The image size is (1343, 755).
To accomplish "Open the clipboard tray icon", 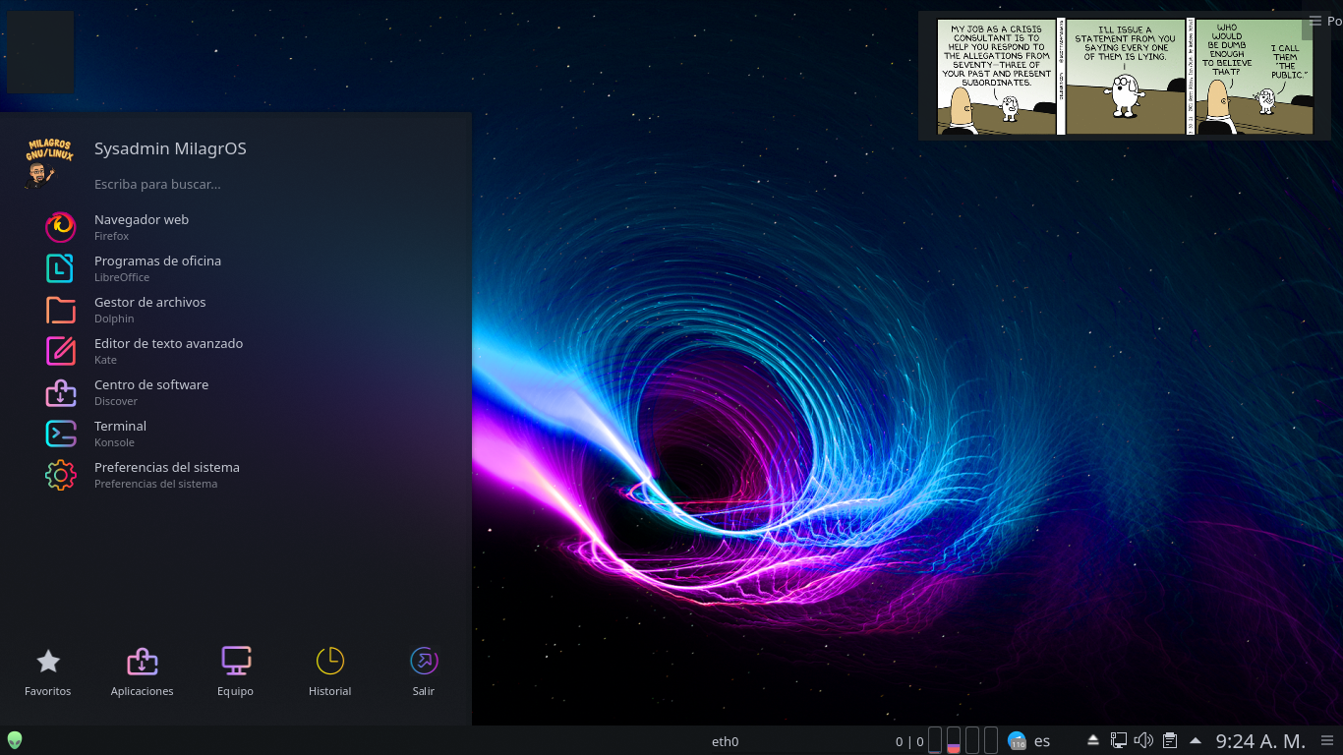I will 1170,740.
